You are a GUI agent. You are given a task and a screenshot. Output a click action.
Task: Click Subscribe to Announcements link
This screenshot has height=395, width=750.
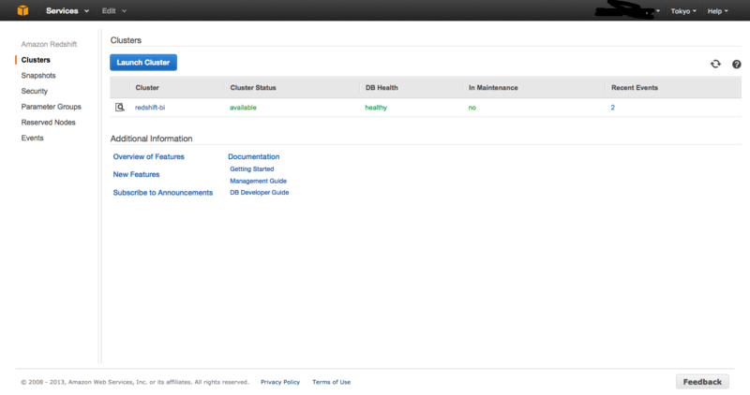[x=162, y=193]
